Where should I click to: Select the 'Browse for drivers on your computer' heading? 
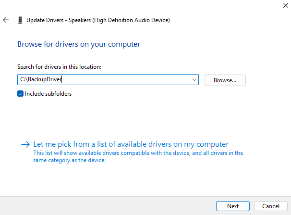tap(79, 44)
